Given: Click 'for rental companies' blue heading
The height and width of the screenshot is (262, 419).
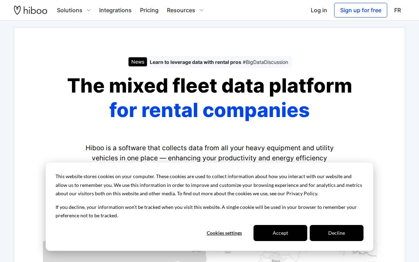Looking at the screenshot, I should click(x=209, y=110).
